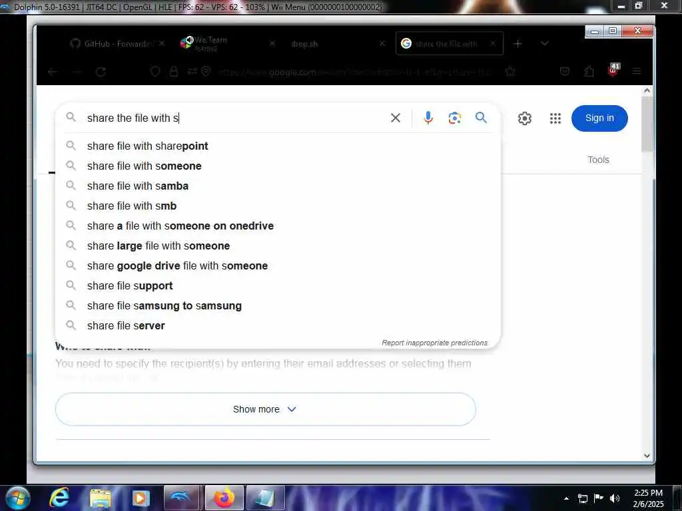
Task: Pick share google drive file with someone
Action: (x=278, y=266)
